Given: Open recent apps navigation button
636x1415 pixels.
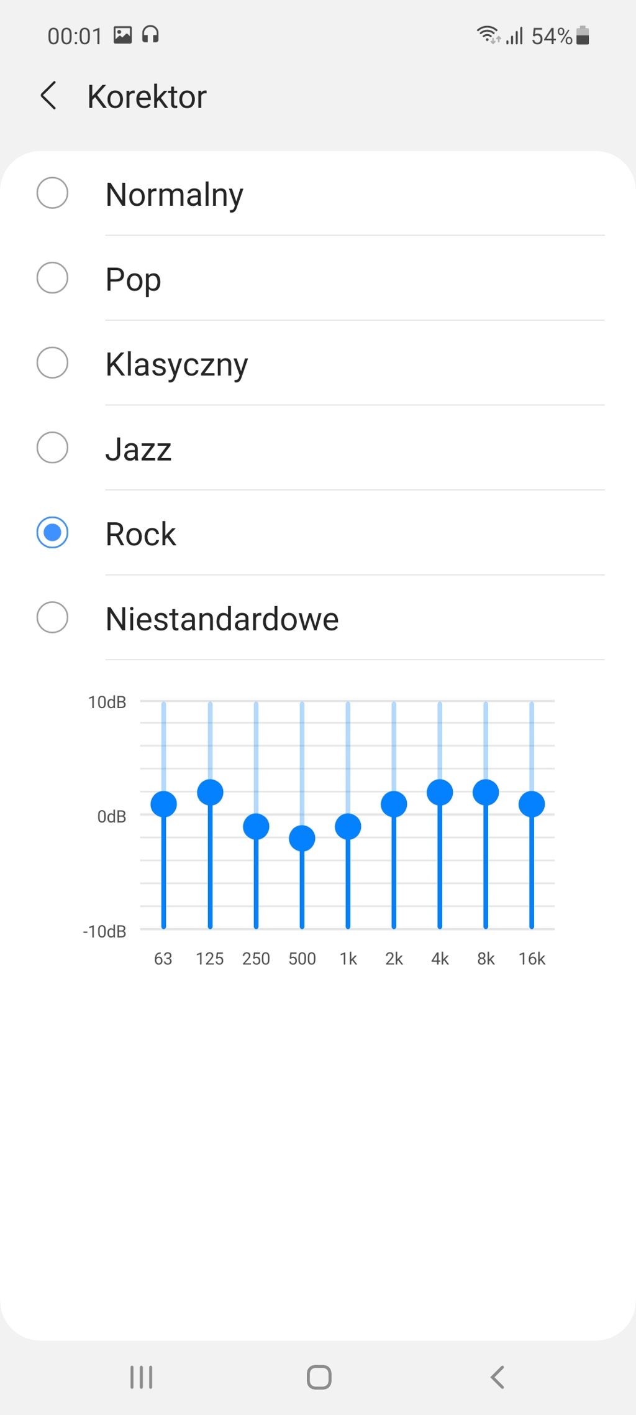Looking at the screenshot, I should (141, 1377).
